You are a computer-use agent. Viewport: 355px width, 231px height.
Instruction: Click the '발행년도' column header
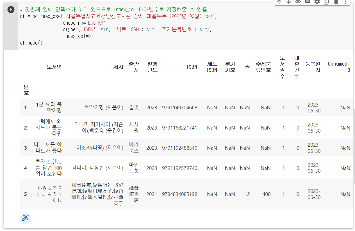click(x=153, y=67)
